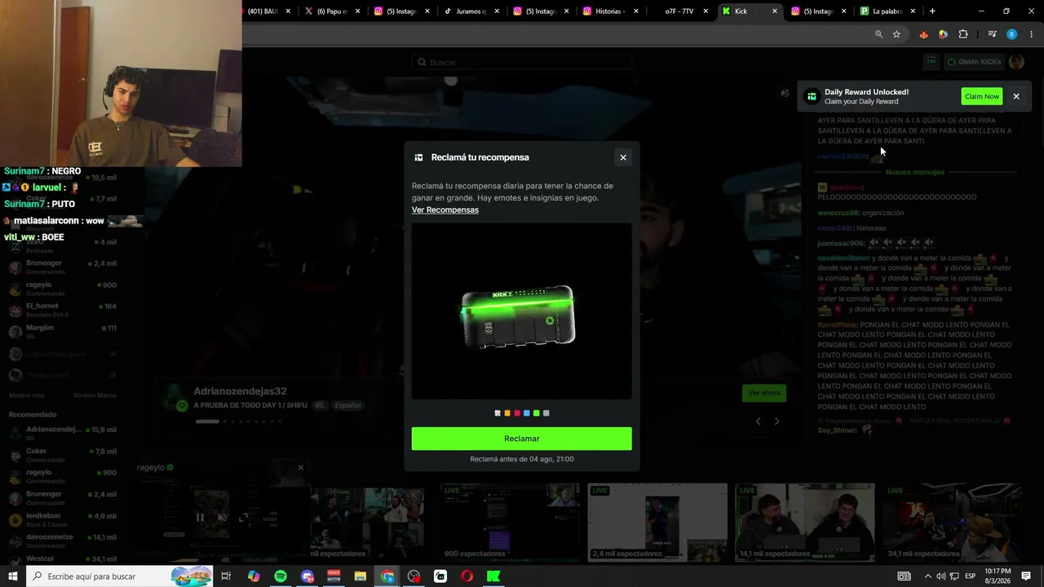Click the Obtén KICKs button
Viewport: 1044px width, 587px height.
click(x=974, y=62)
